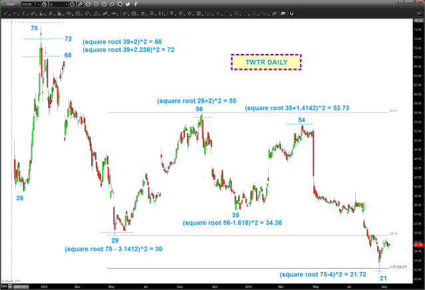Share chart via Twitter bird icon
425x290 pixels.
[128, 5]
